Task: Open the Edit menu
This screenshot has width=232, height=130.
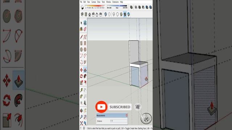Action: 84,2
